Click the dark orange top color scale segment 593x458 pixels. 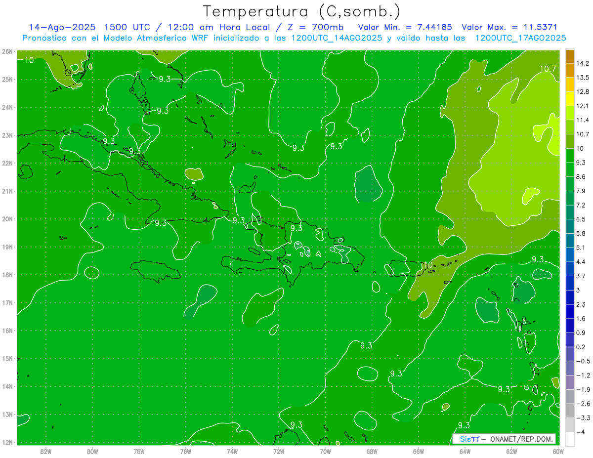click(x=570, y=56)
